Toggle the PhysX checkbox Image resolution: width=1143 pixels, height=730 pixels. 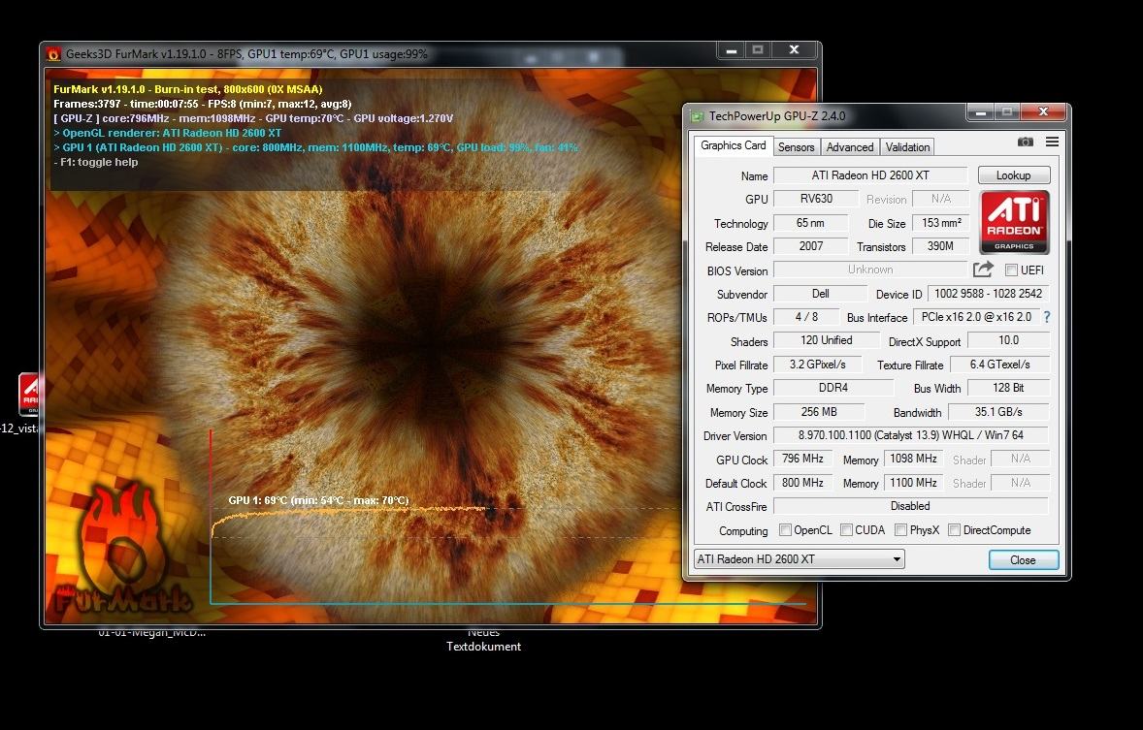(x=901, y=530)
